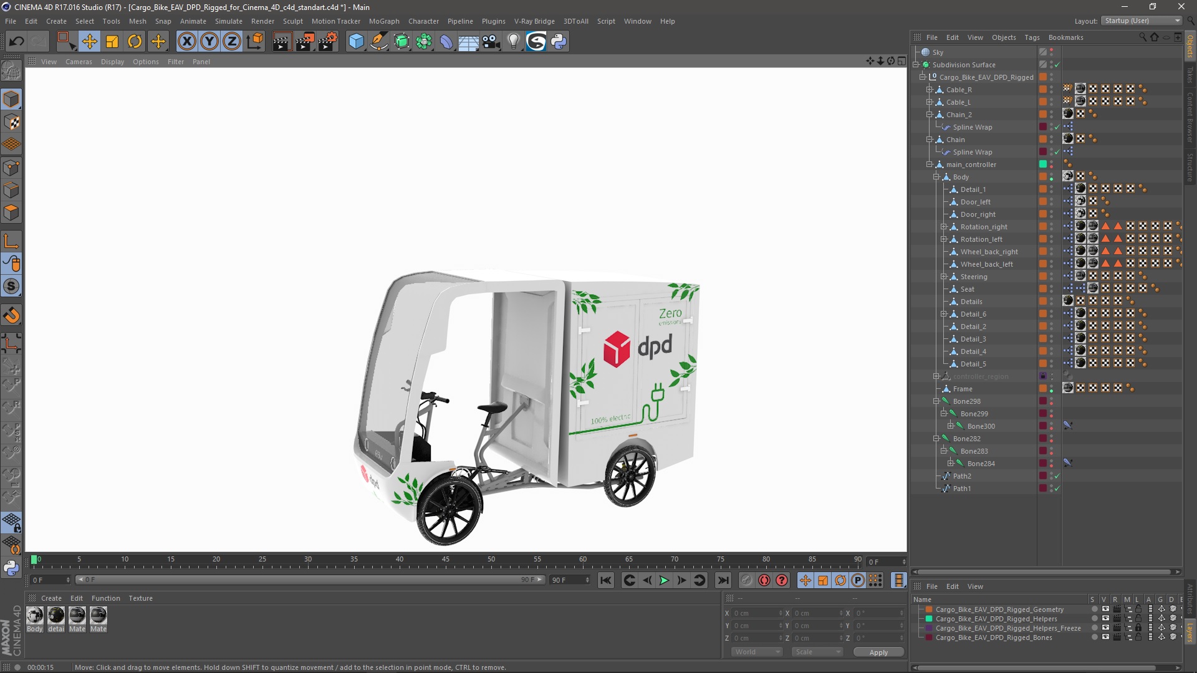Open the MoGraph menu

[x=384, y=21]
